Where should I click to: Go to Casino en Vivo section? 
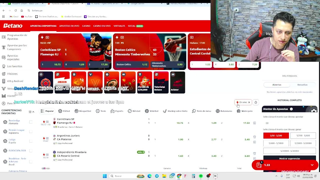pos(102,26)
